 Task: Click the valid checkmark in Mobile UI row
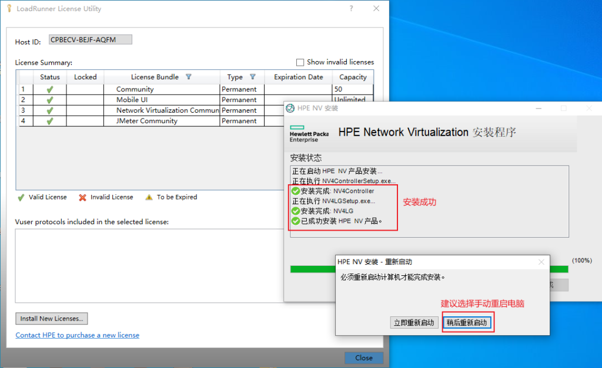(50, 100)
